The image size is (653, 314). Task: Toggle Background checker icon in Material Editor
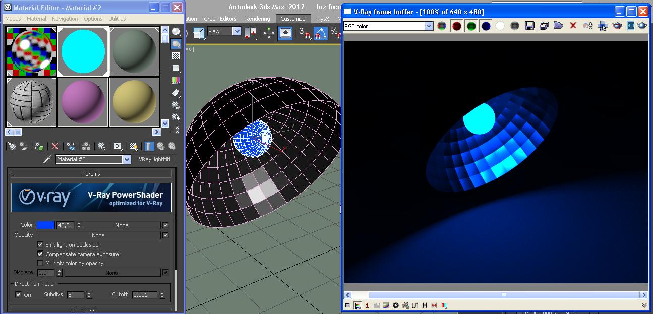(176, 56)
